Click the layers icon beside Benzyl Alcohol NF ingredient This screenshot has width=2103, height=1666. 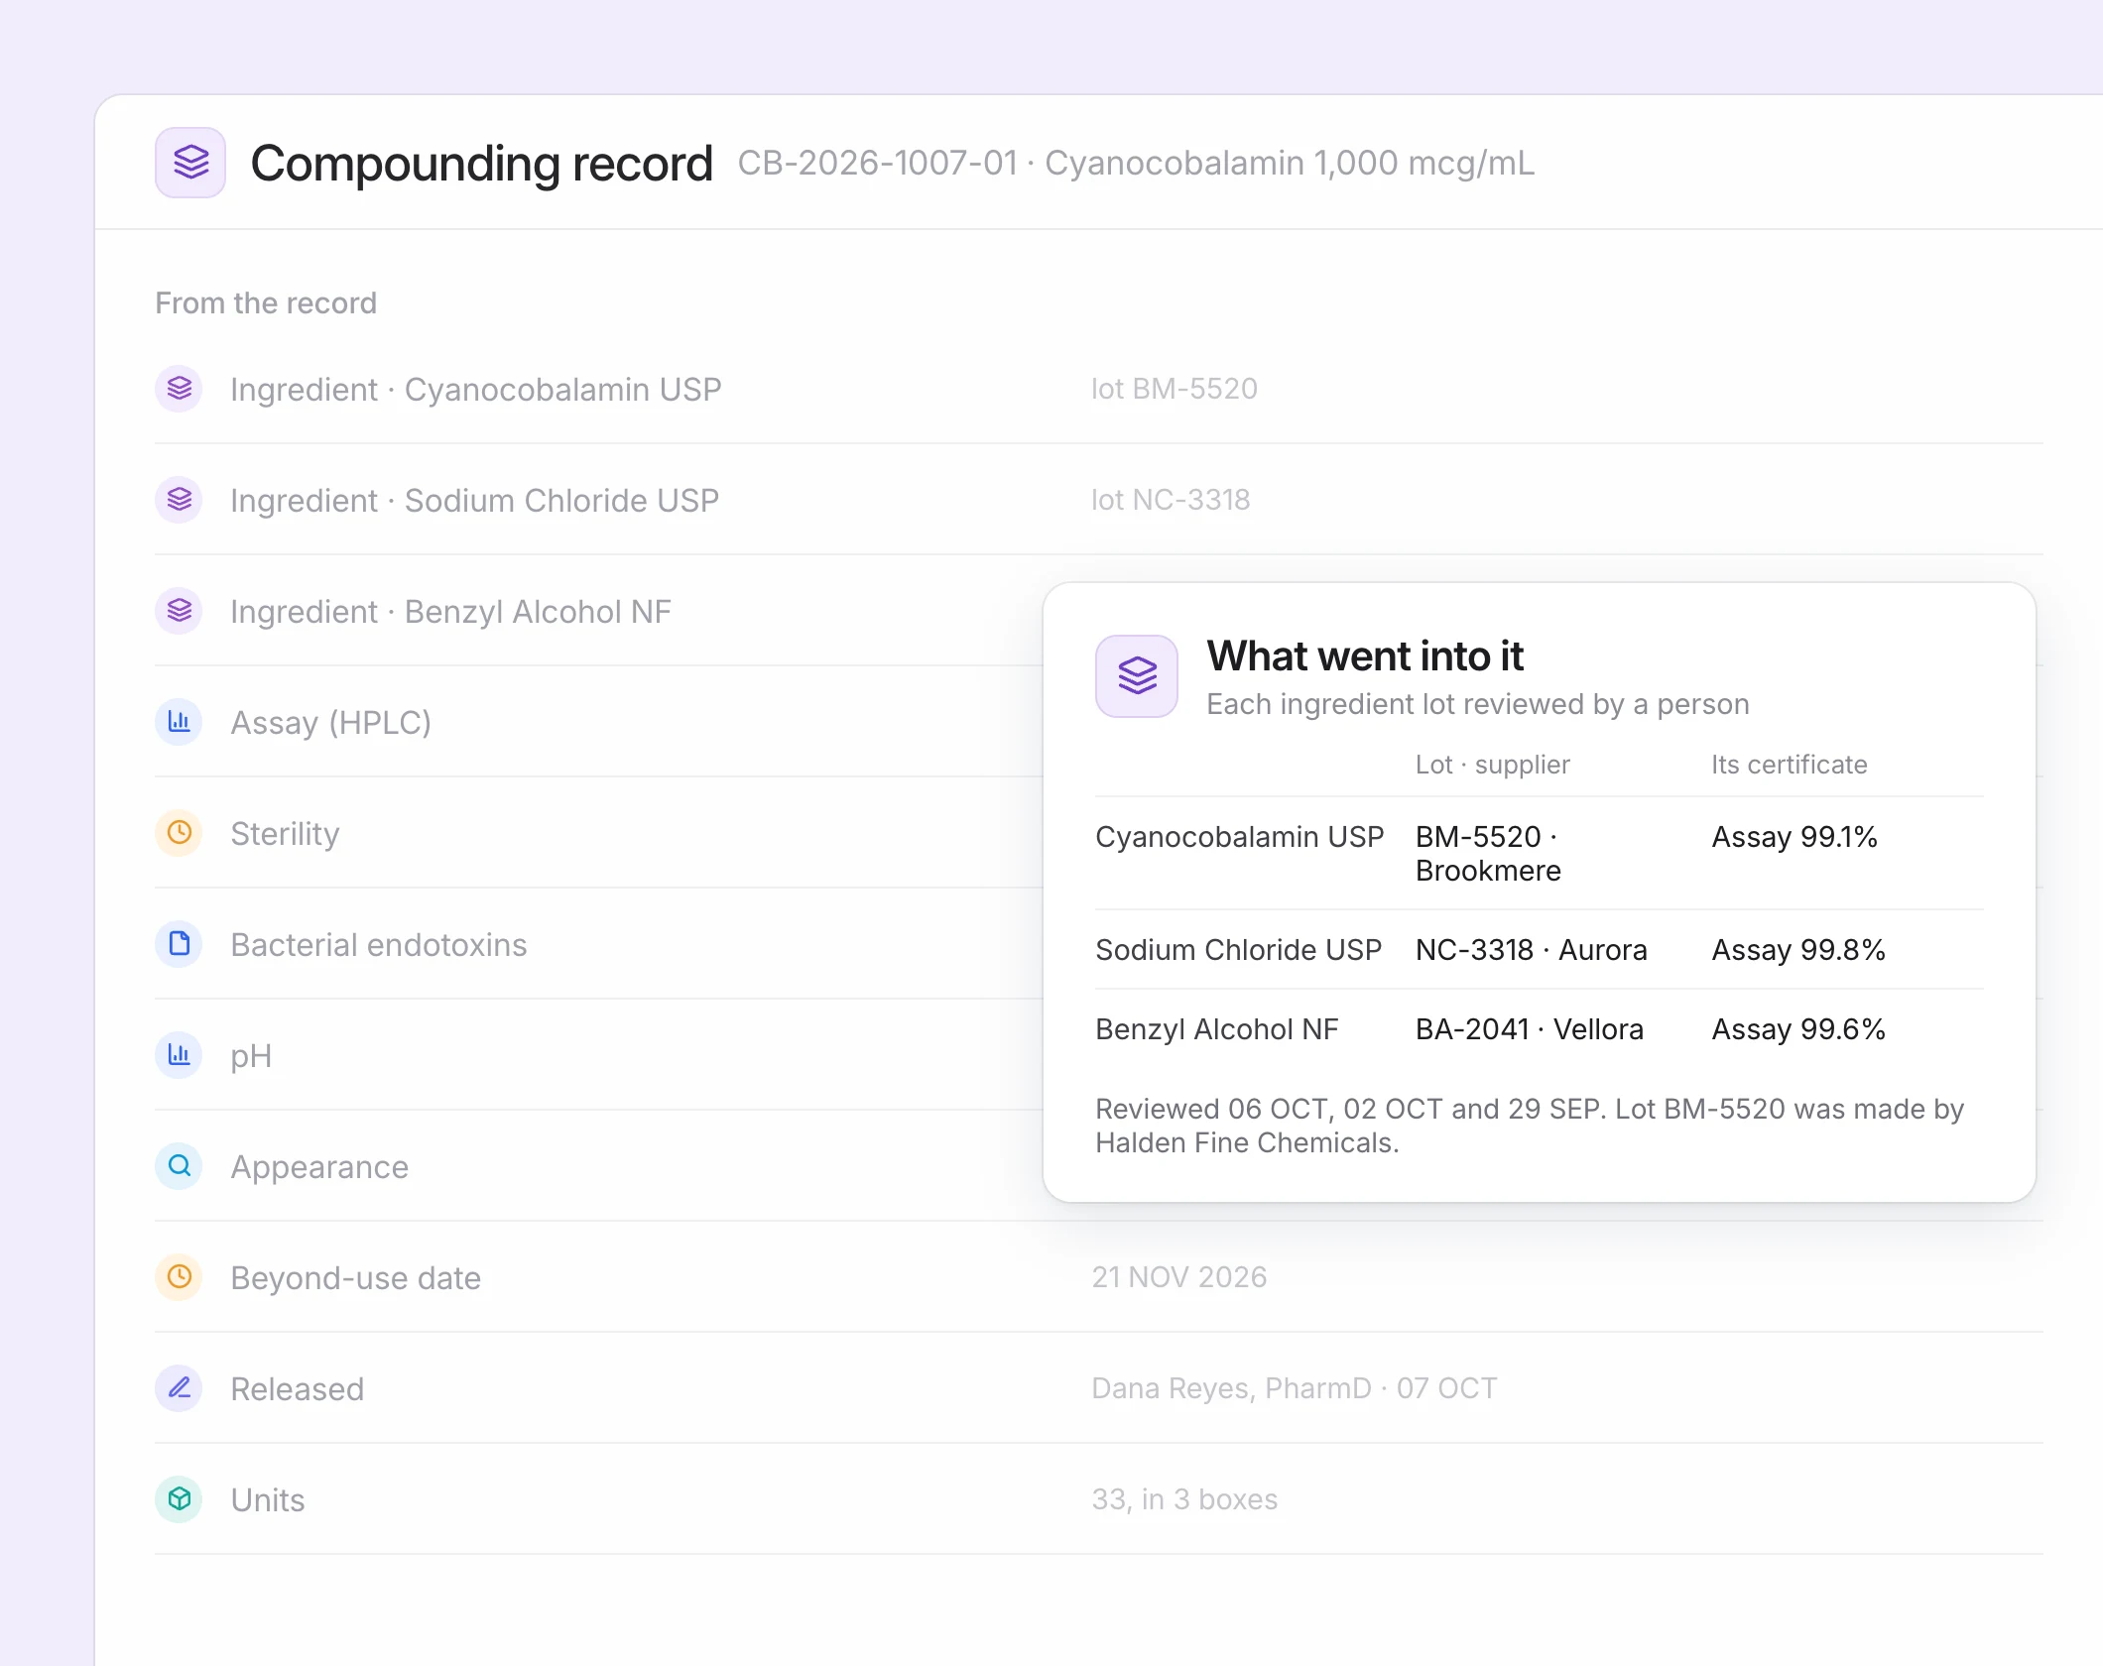[180, 611]
